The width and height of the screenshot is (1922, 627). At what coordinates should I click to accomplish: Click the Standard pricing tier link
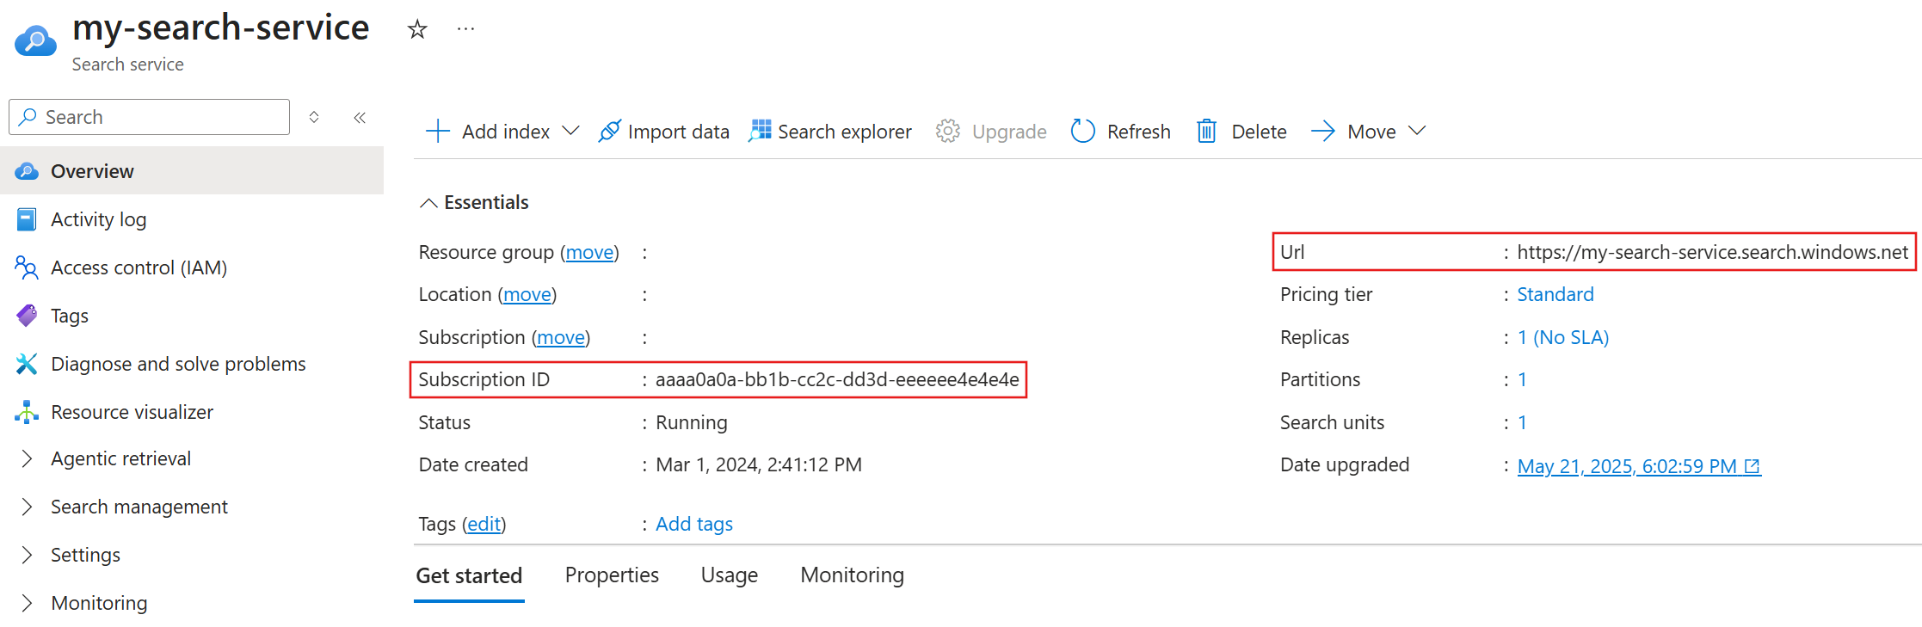1555,294
